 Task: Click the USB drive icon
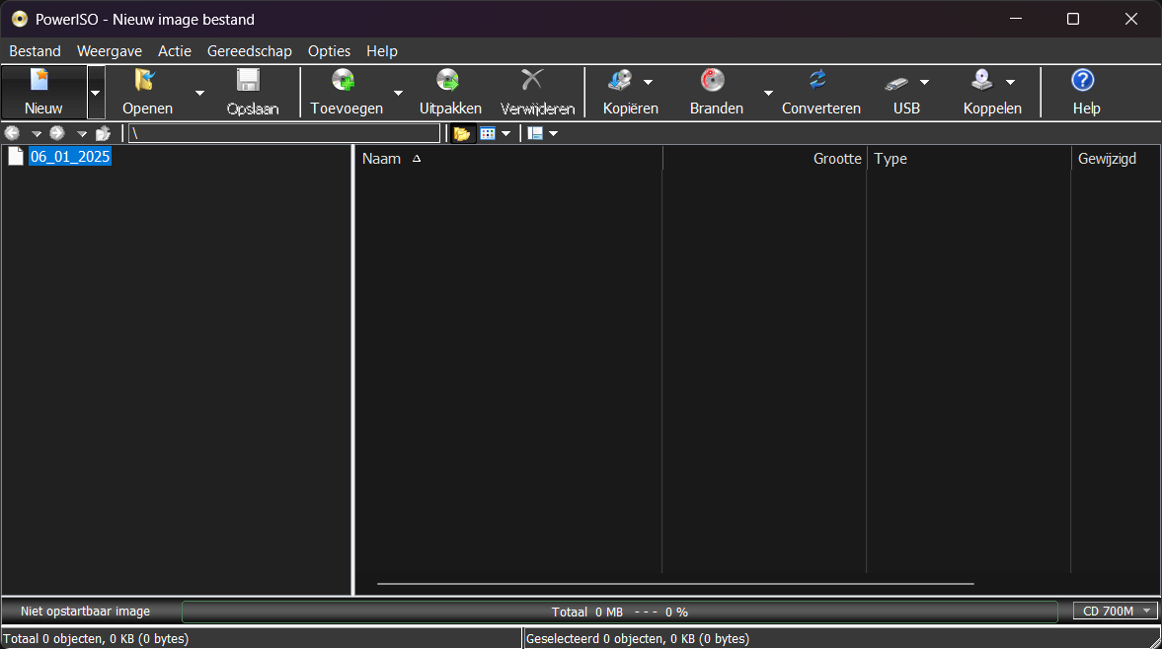click(896, 83)
